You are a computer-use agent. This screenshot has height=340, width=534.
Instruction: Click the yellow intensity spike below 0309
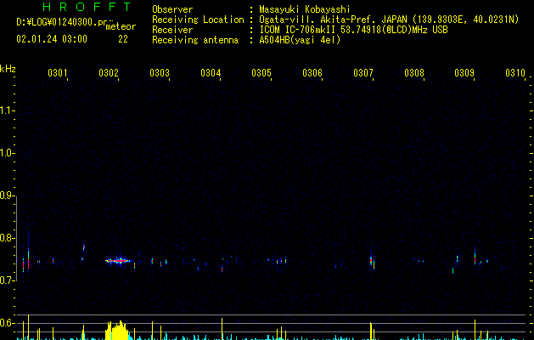point(475,330)
